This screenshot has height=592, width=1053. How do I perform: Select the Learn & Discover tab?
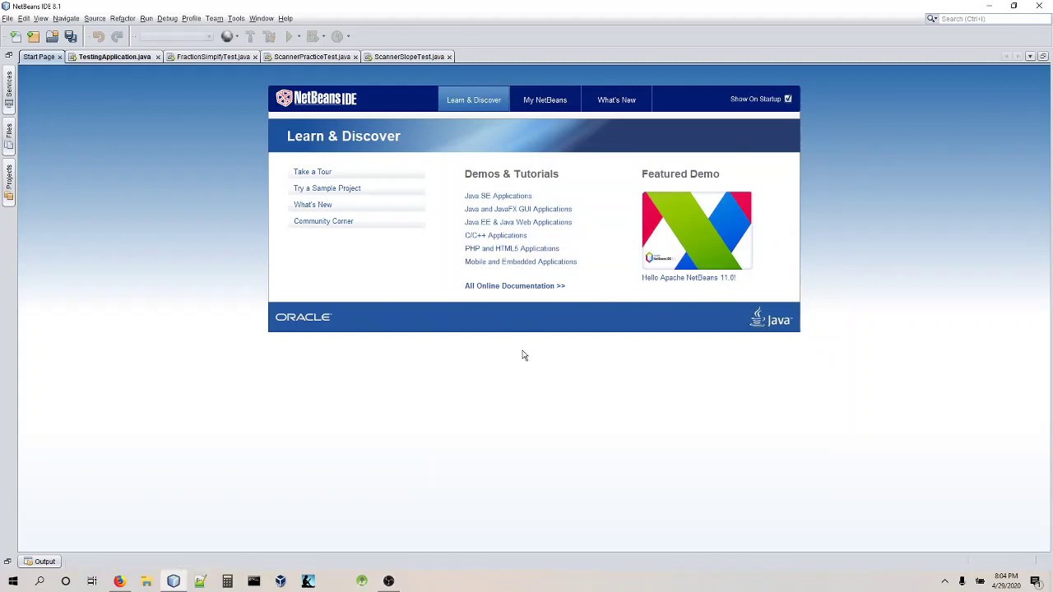click(x=474, y=99)
